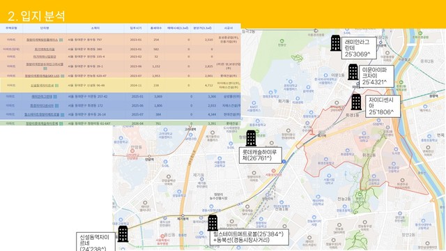Select the building icon above 힐스테이트메트로블 label
The height and width of the screenshot is (251, 446).
(x=213, y=223)
